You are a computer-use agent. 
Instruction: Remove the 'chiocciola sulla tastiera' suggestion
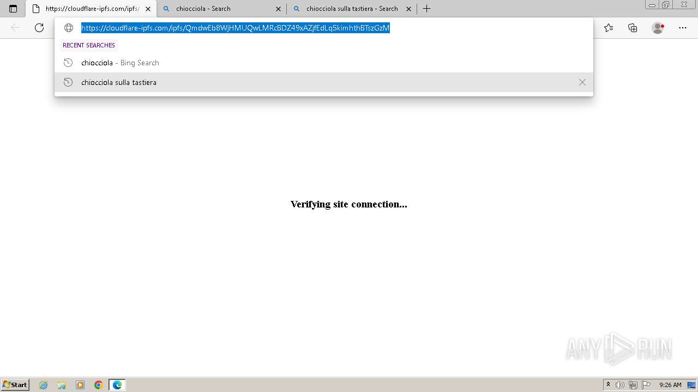pos(582,82)
